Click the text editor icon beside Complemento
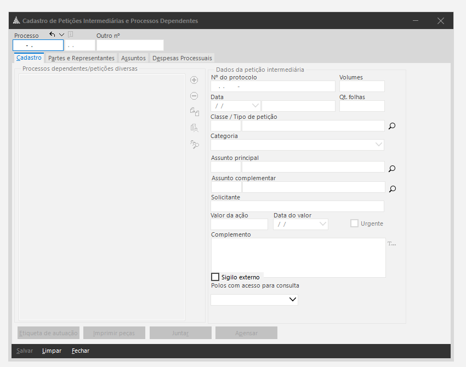Image resolution: width=466 pixels, height=367 pixels. 391,244
